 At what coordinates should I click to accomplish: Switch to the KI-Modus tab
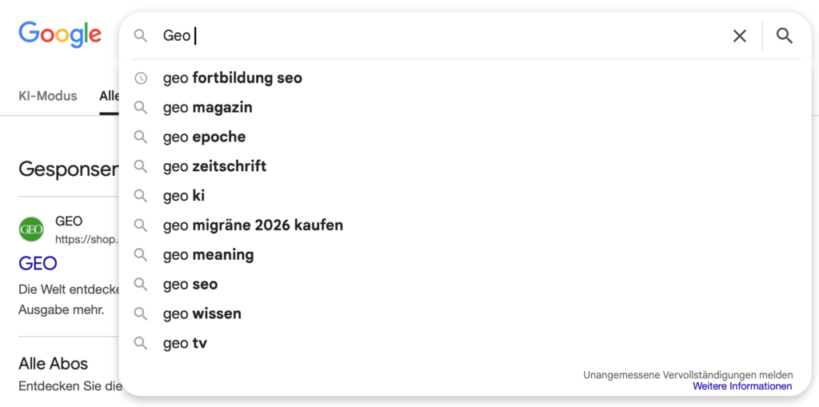48,96
